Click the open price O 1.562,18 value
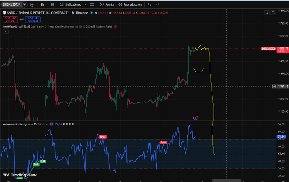Viewport: 289px width, 182px height. 102,13
